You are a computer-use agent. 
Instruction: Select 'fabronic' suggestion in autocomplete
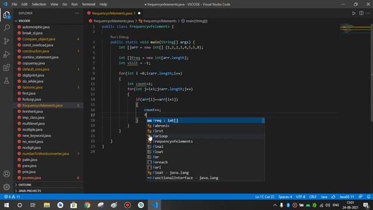tap(206, 126)
